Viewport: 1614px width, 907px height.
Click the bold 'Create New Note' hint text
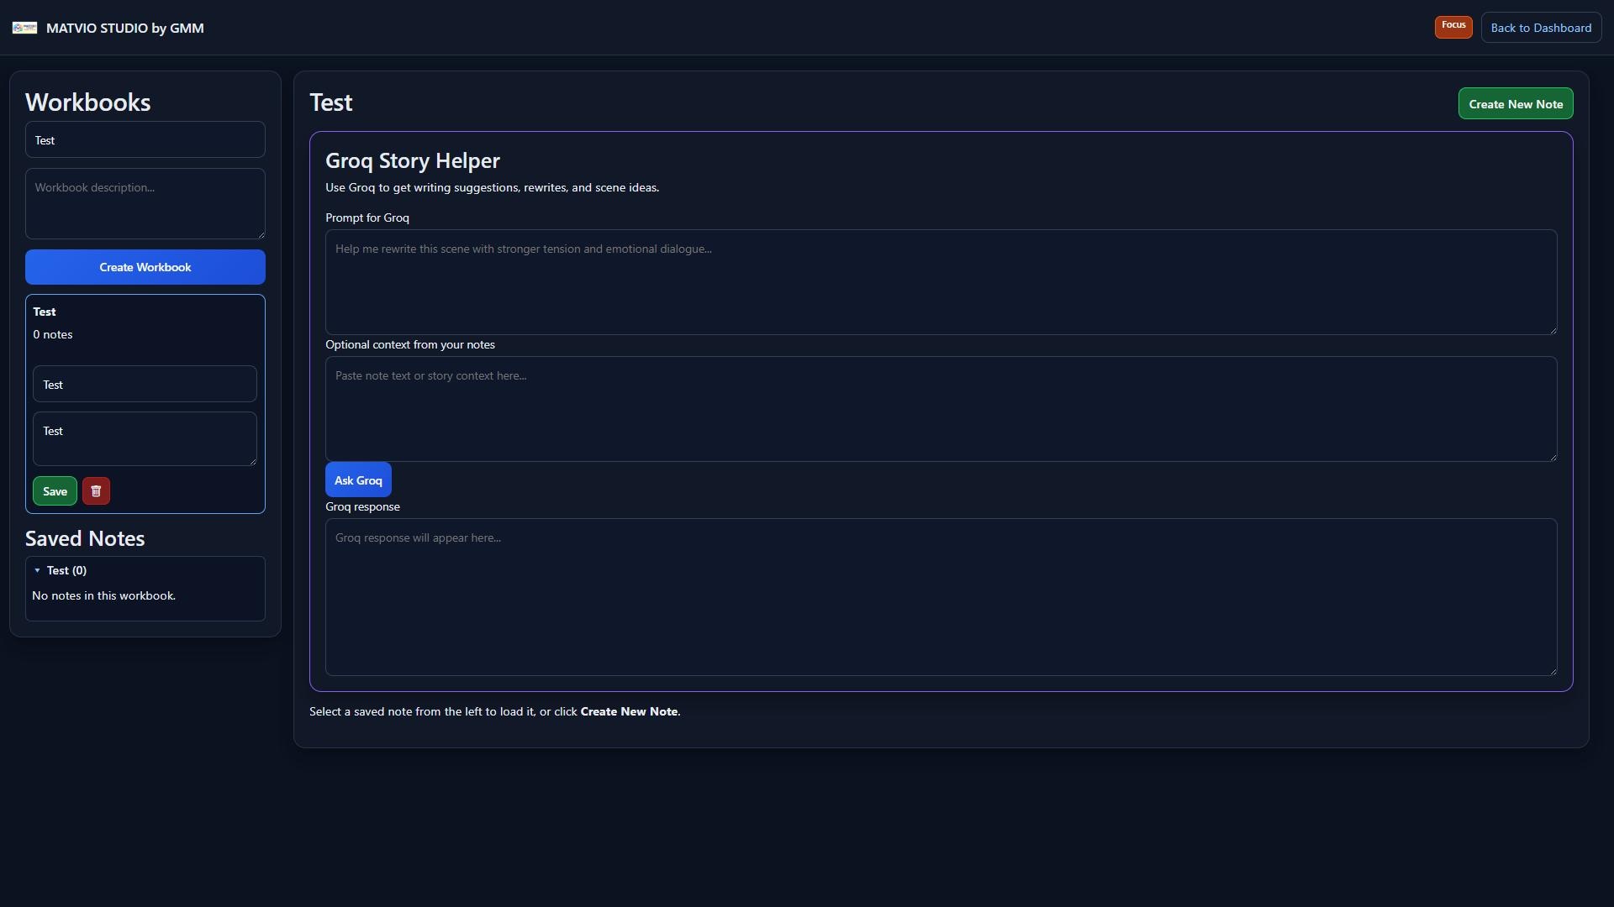coord(629,711)
